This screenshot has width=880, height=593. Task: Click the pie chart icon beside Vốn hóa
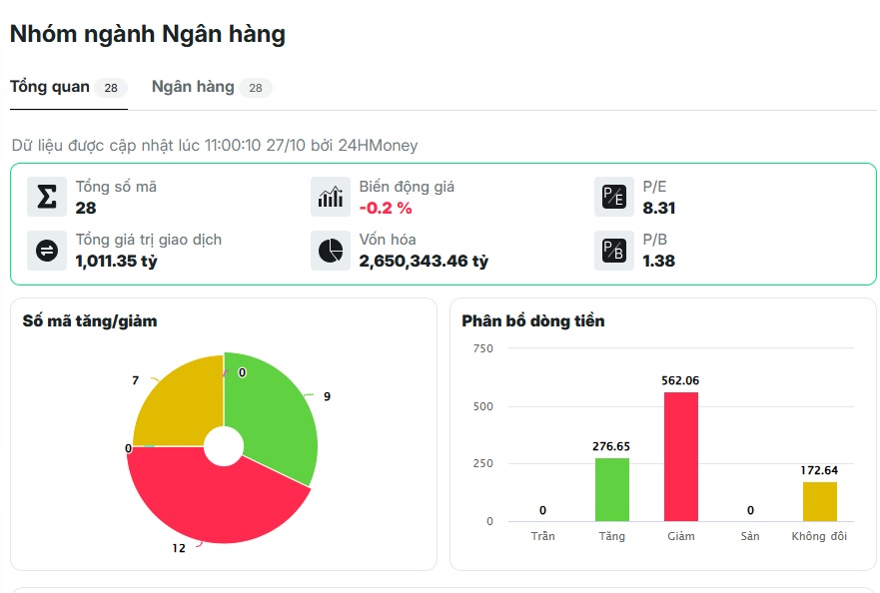331,251
